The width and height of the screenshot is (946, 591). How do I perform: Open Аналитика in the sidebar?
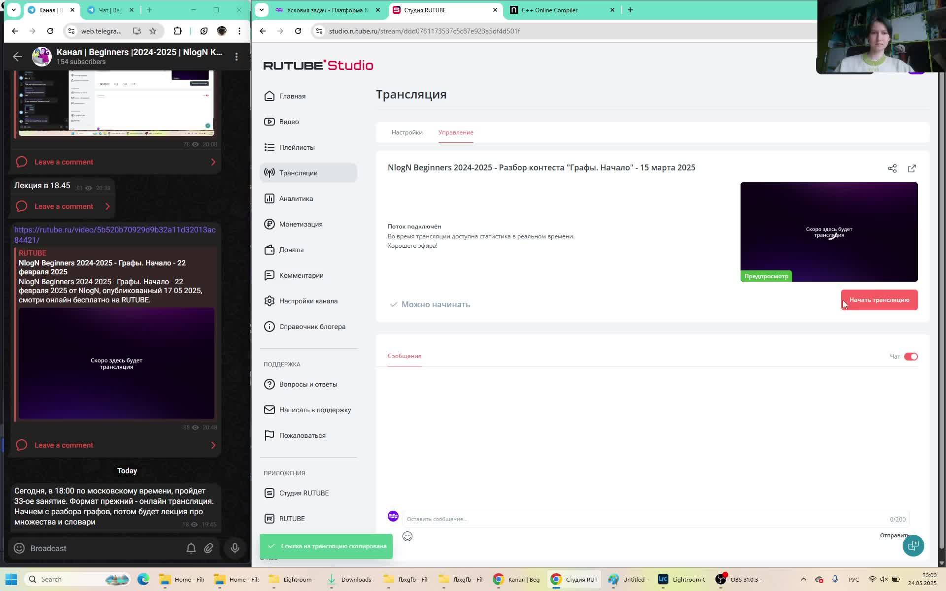pyautogui.click(x=296, y=198)
